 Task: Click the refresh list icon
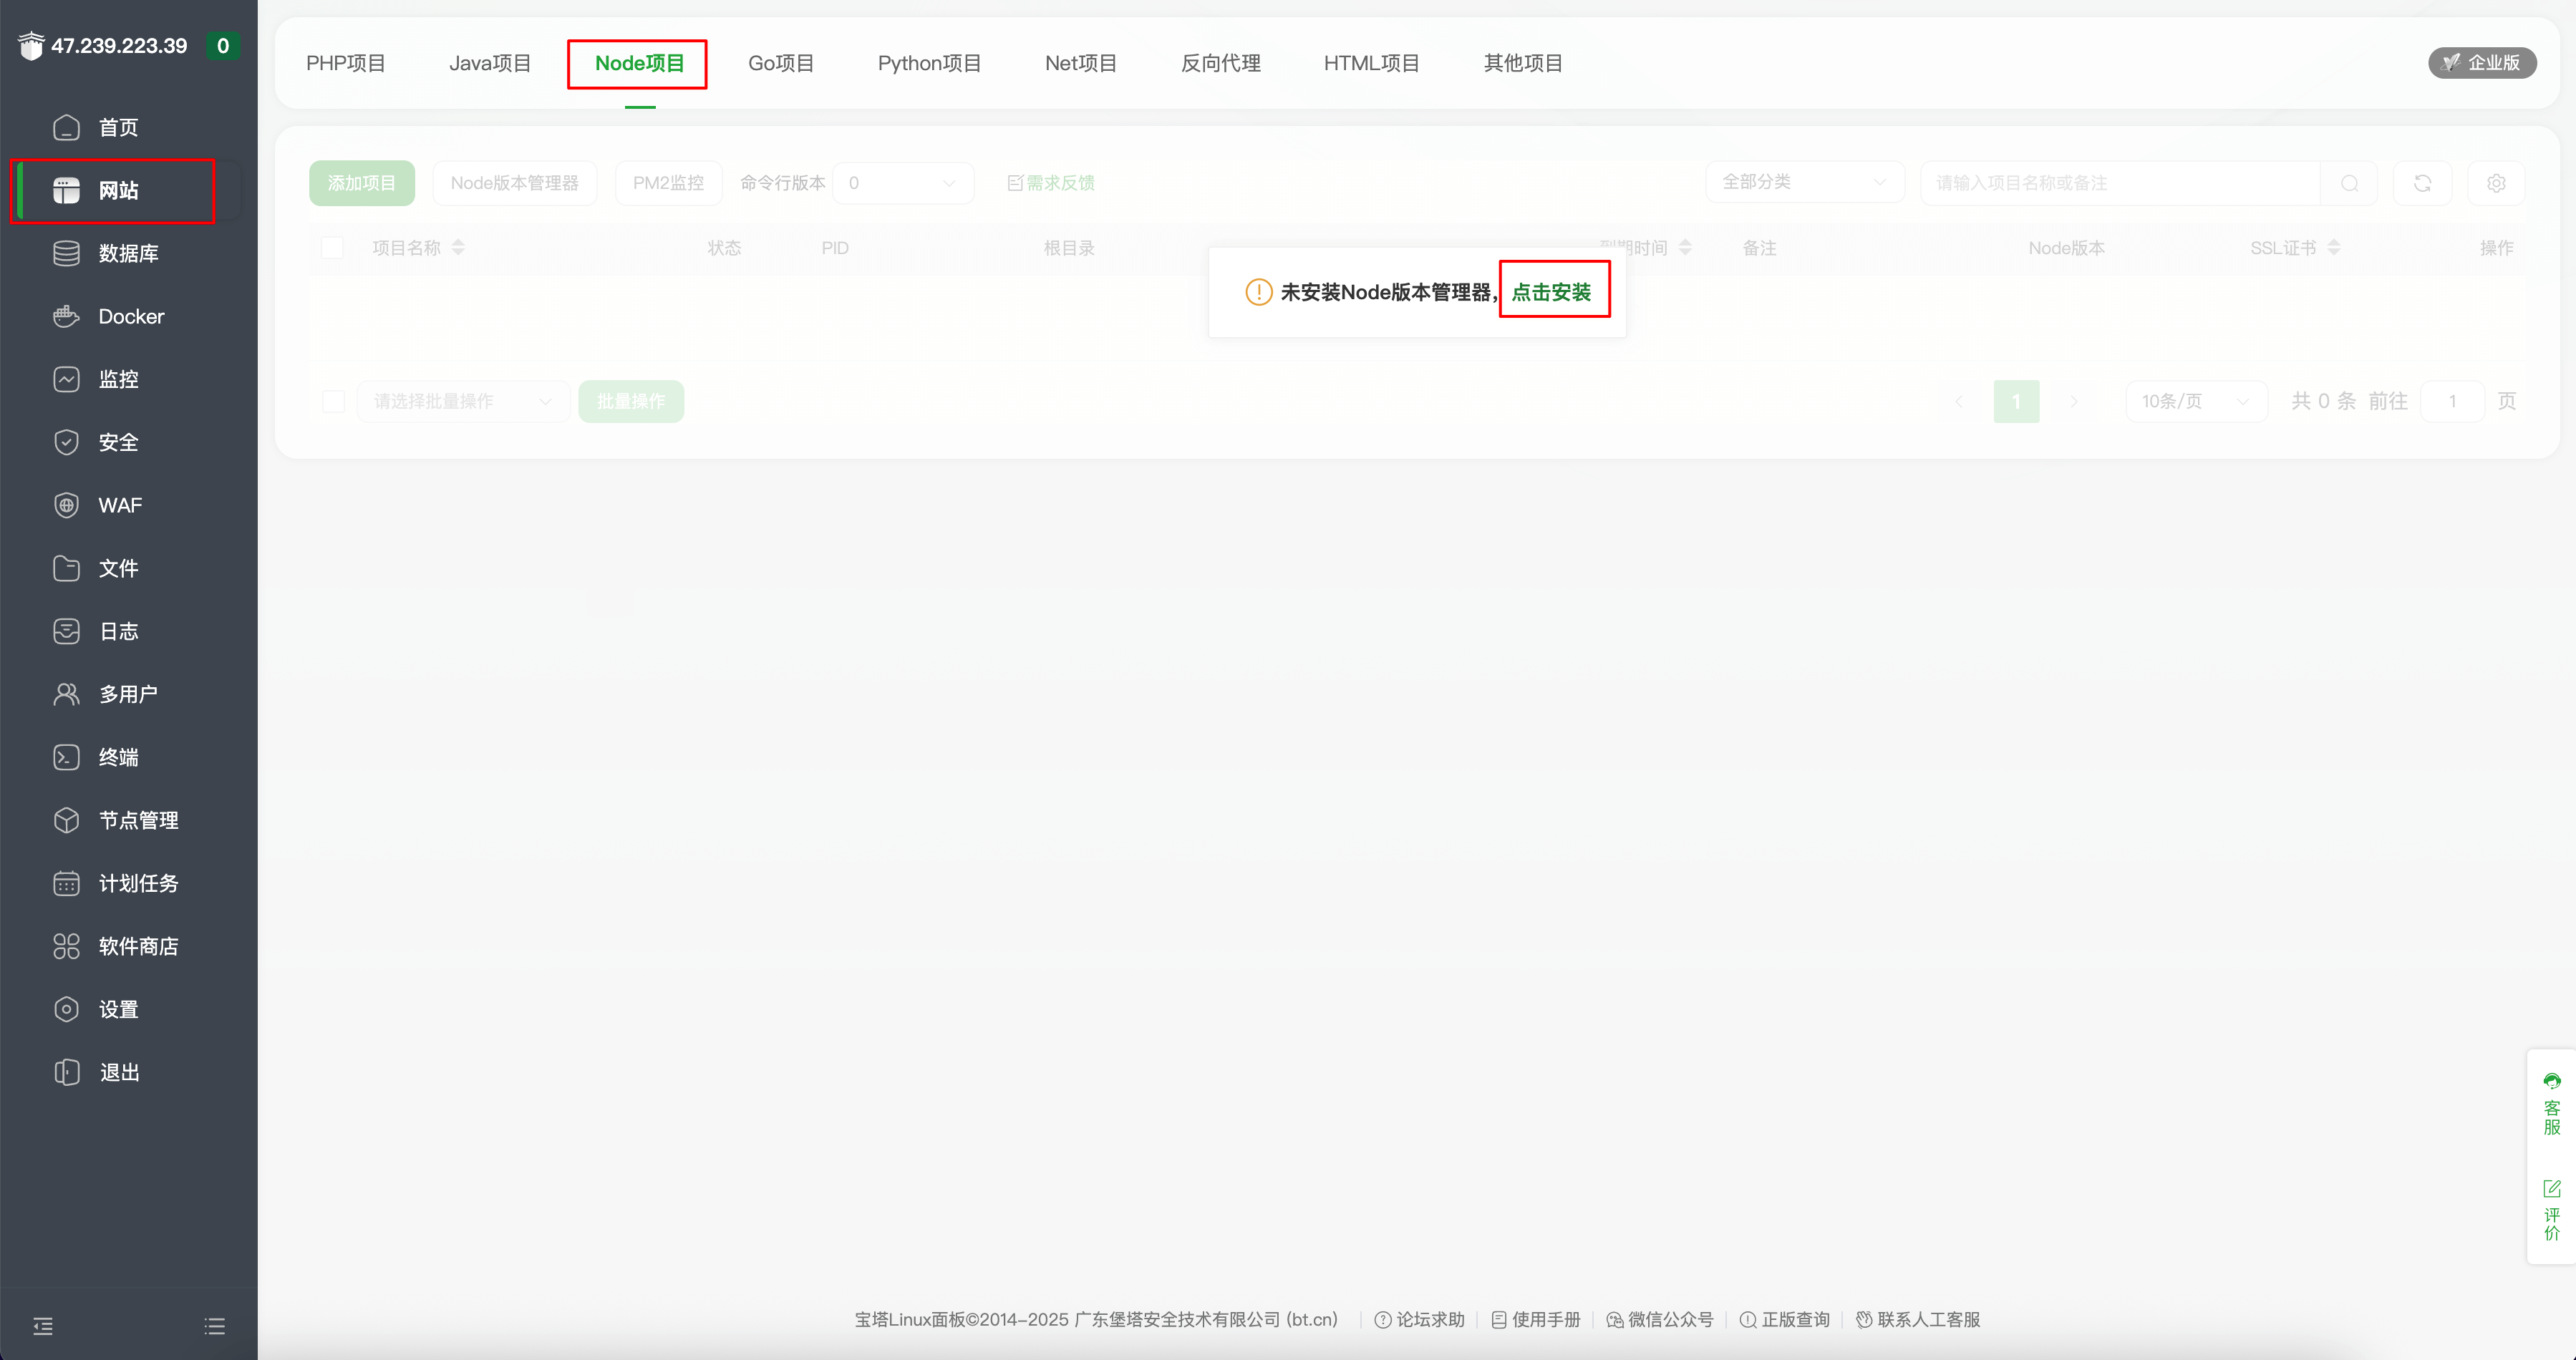click(2422, 183)
